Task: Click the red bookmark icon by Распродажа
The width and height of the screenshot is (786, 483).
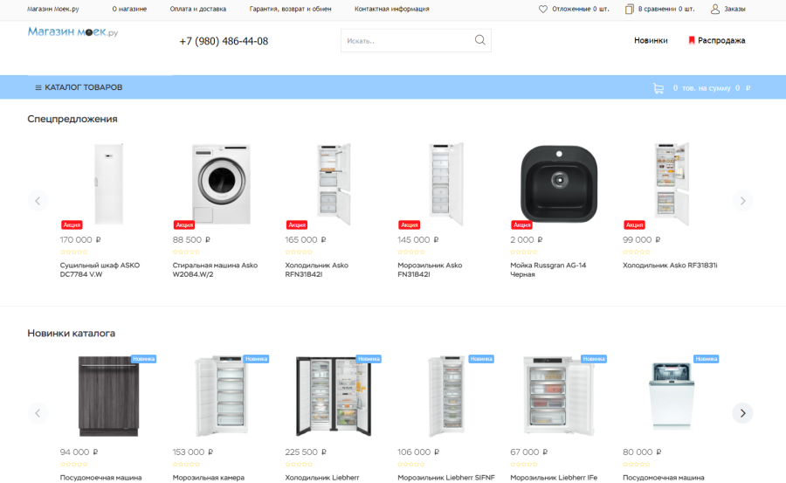Action: (x=692, y=41)
